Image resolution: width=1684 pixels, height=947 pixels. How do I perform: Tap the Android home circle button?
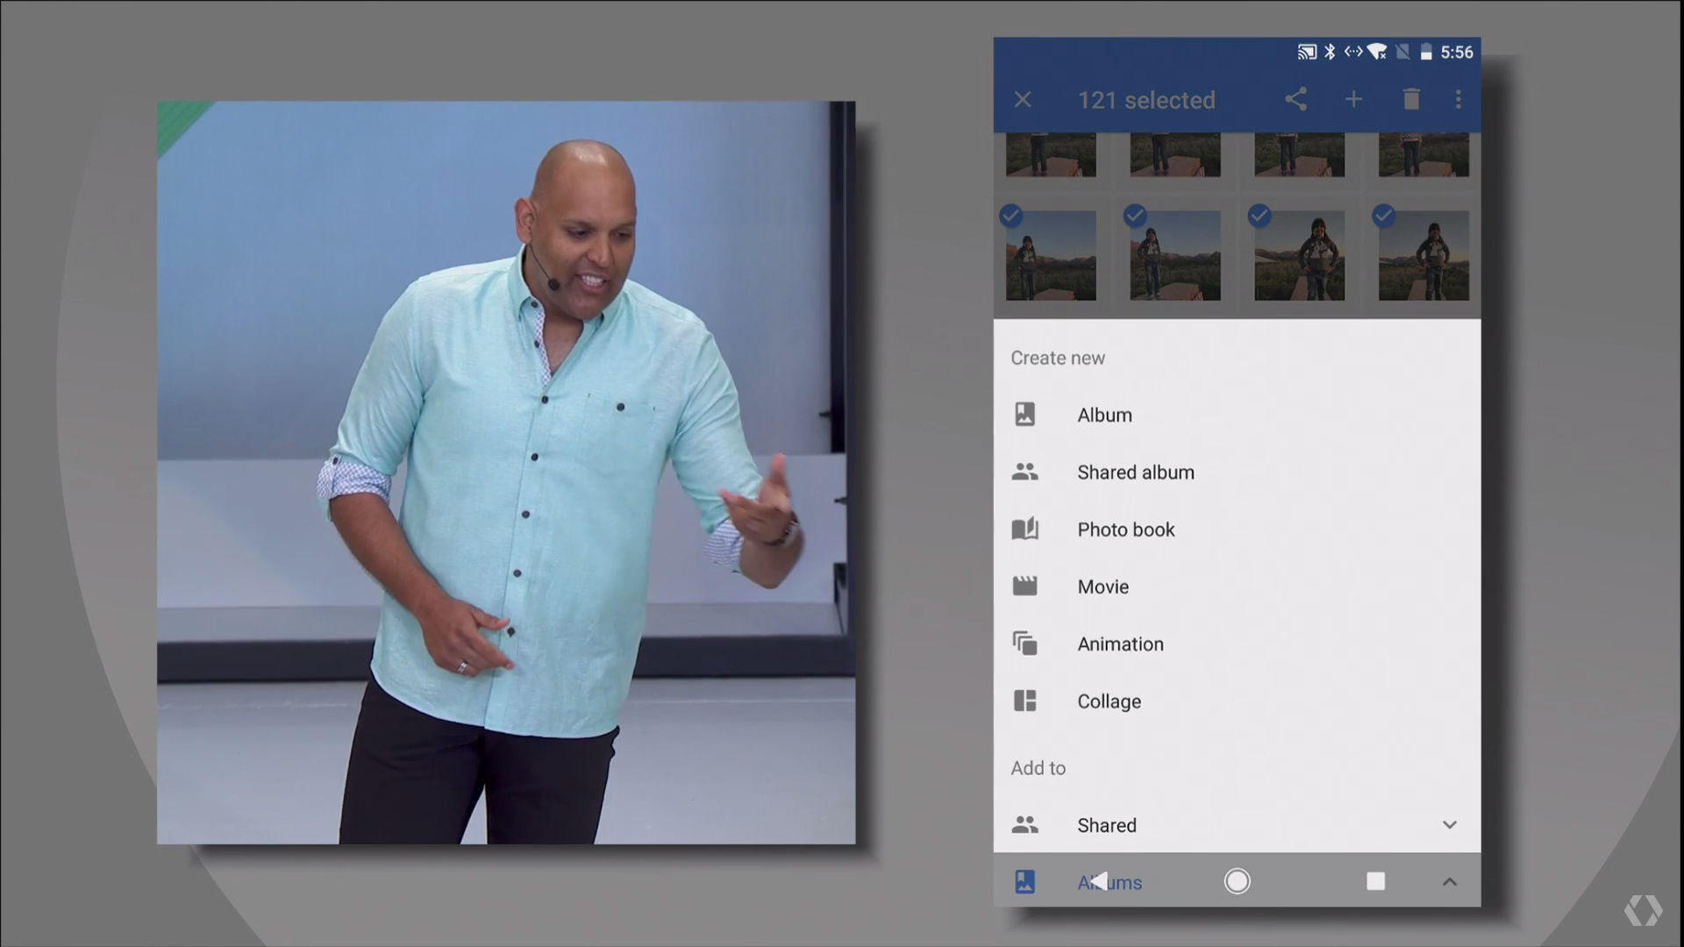click(x=1237, y=880)
